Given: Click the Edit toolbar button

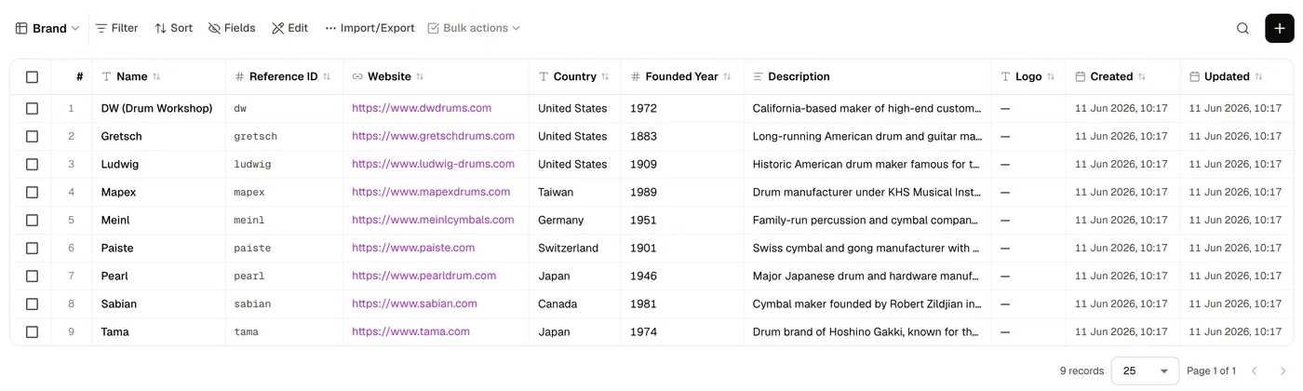Looking at the screenshot, I should coord(289,28).
